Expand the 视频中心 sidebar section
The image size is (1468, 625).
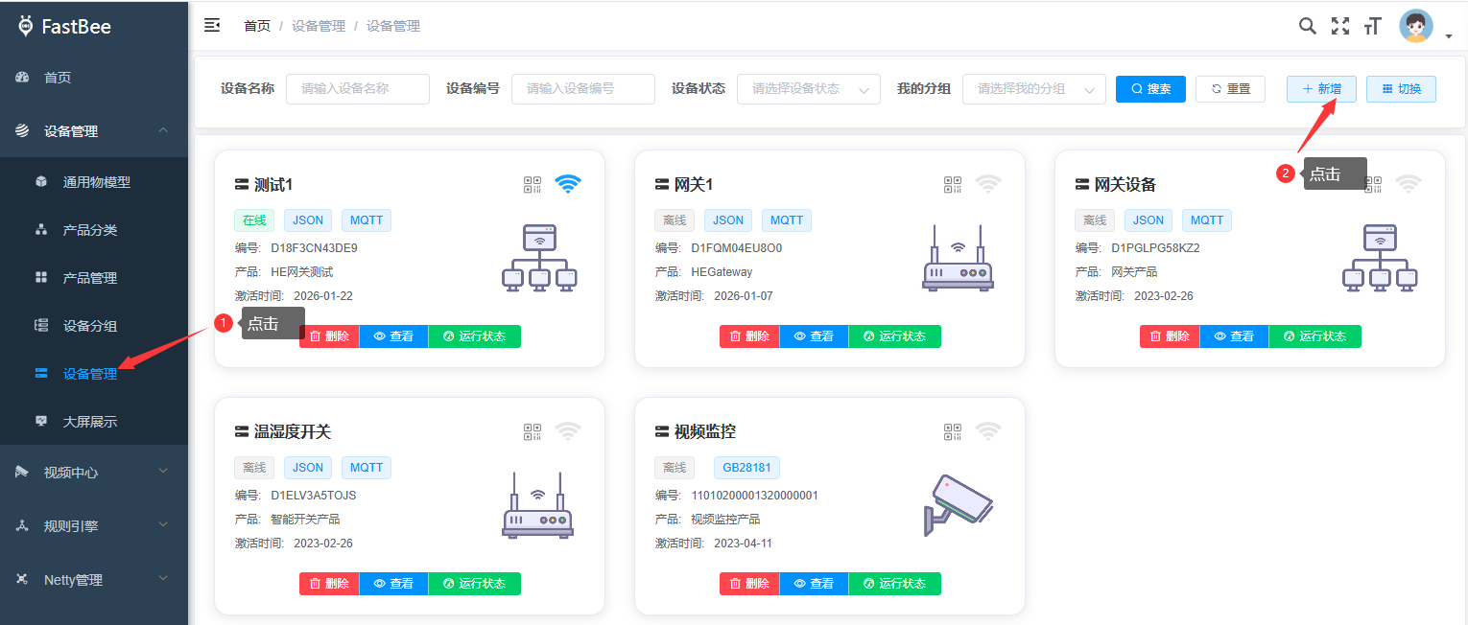(93, 472)
